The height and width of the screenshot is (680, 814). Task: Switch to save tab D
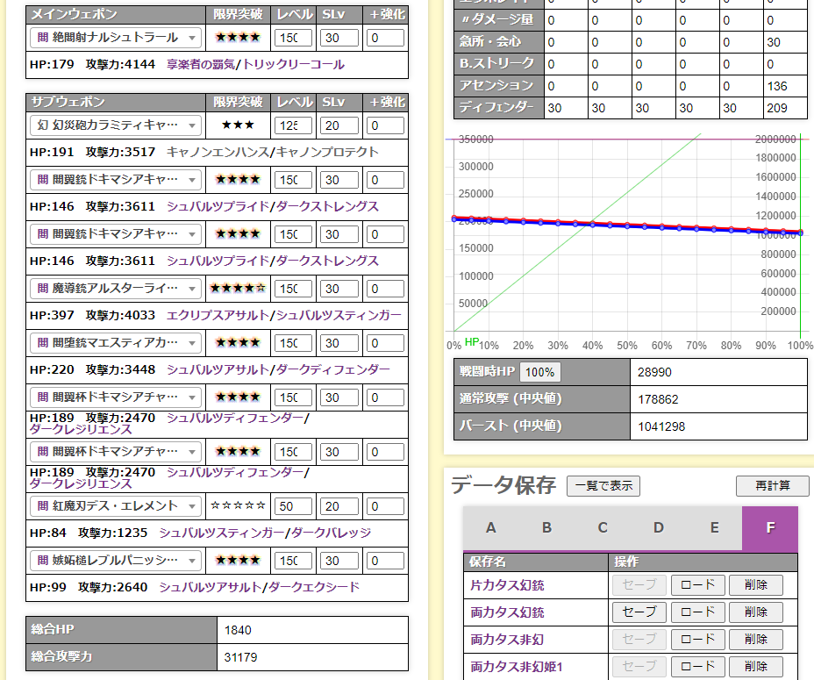(658, 528)
